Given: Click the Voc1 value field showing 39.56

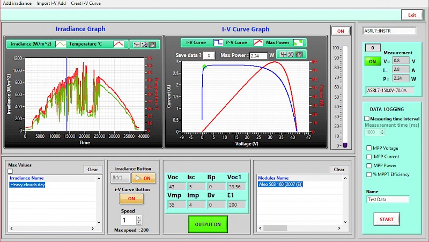Looking at the screenshot, I should click(x=236, y=187).
